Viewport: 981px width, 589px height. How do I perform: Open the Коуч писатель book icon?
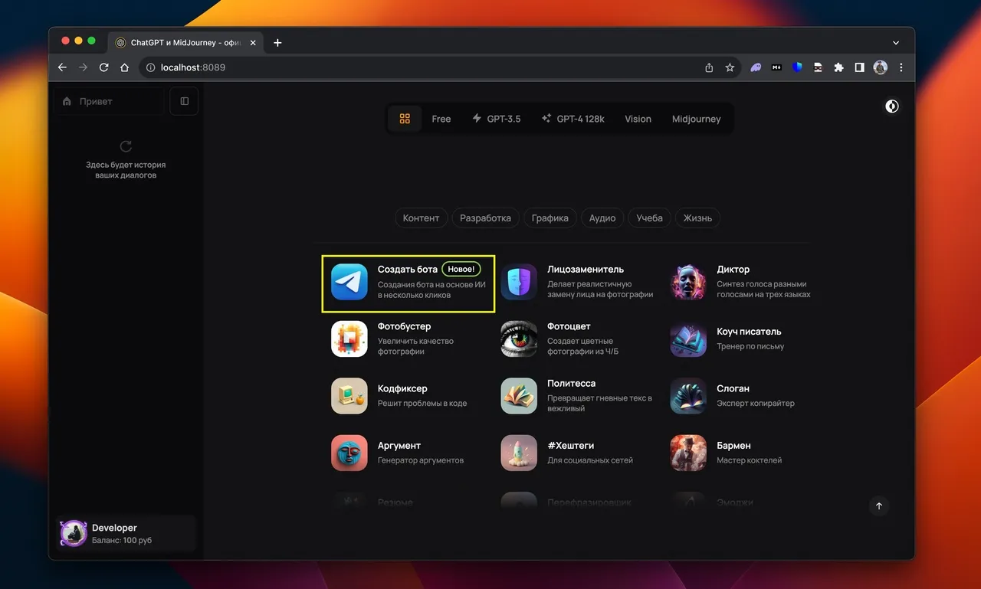coord(688,339)
